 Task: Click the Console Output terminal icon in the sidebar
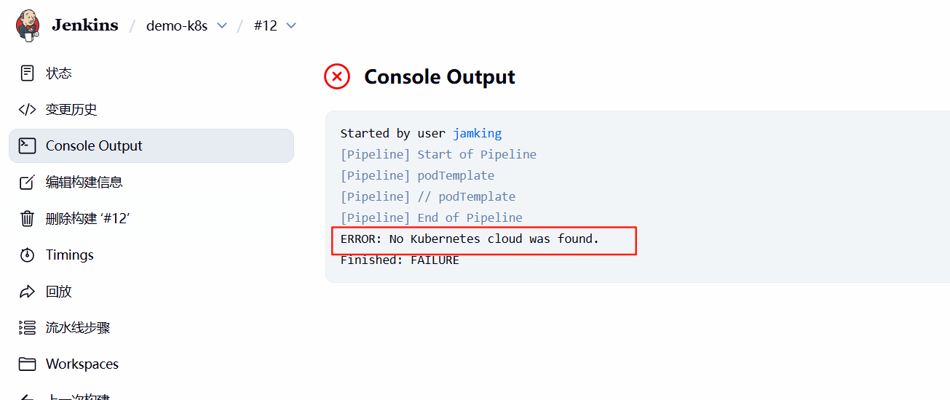27,145
